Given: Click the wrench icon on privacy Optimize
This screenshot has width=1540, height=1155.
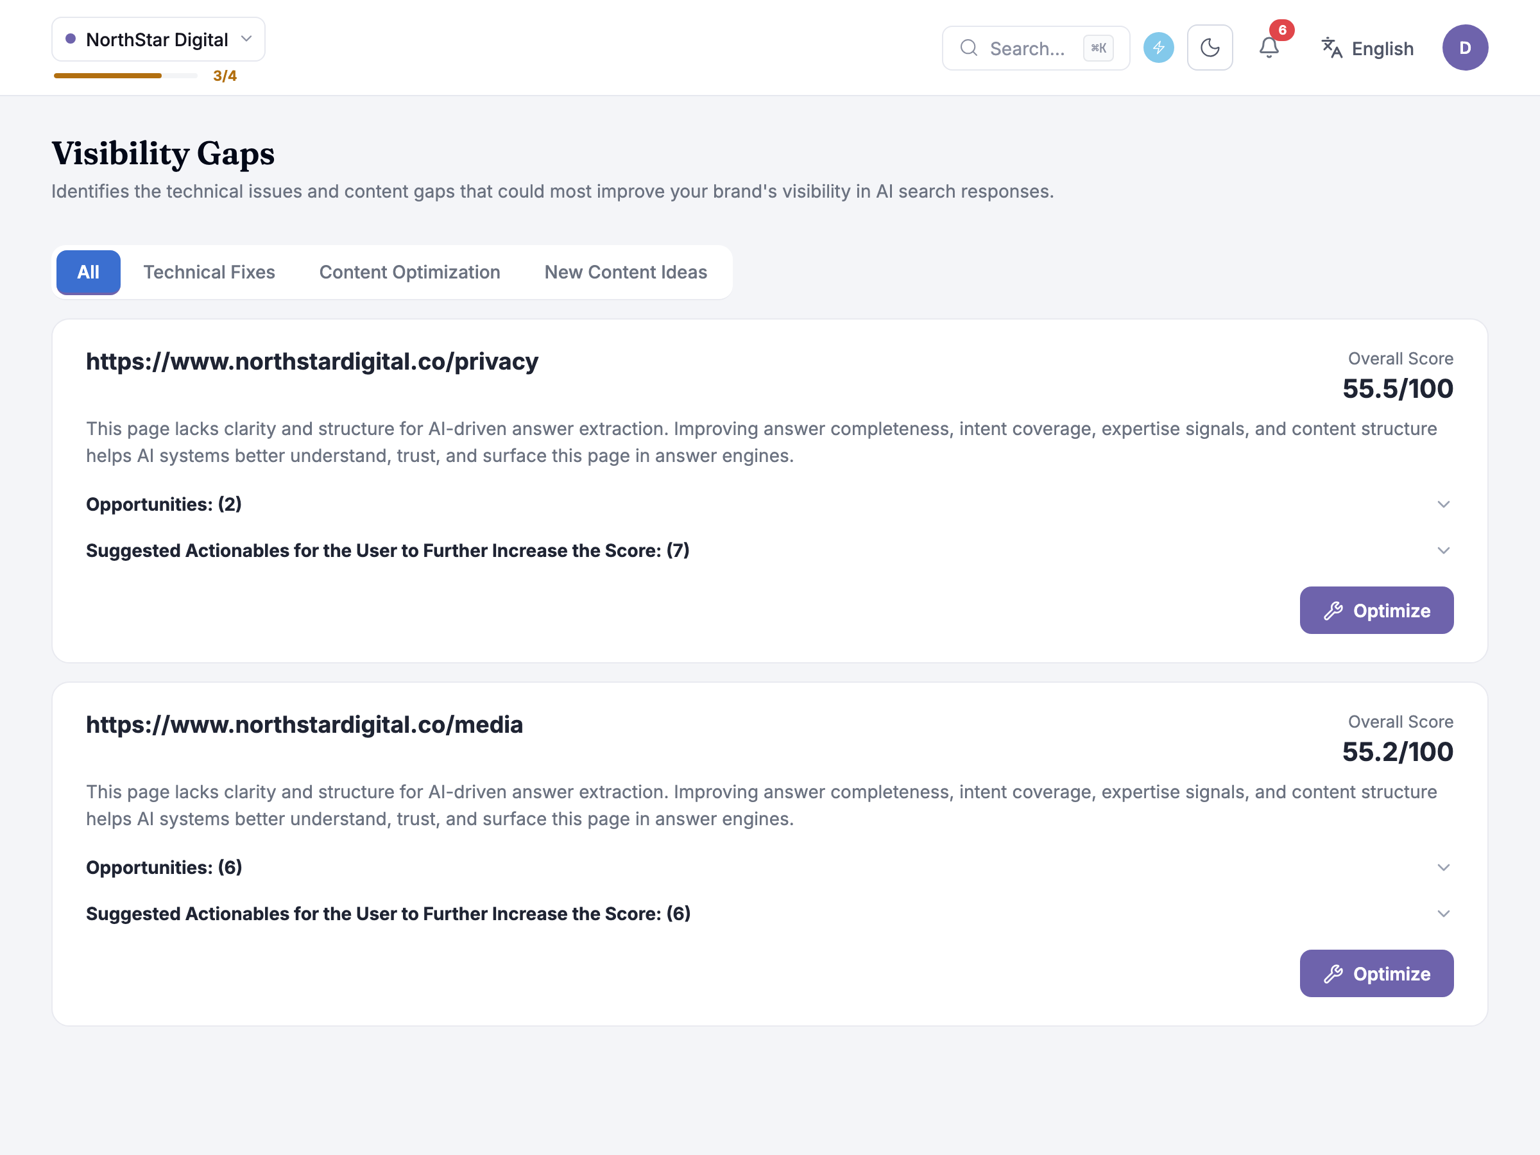Looking at the screenshot, I should 1333,611.
